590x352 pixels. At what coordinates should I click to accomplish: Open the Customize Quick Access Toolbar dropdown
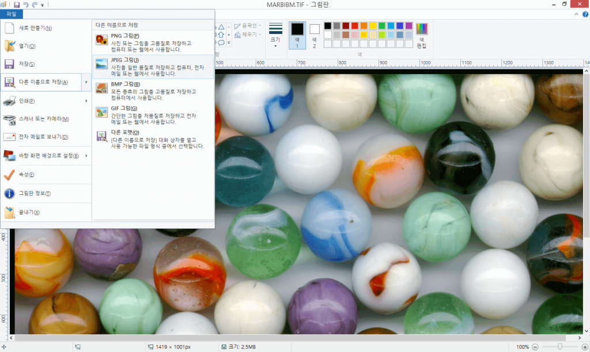point(43,5)
